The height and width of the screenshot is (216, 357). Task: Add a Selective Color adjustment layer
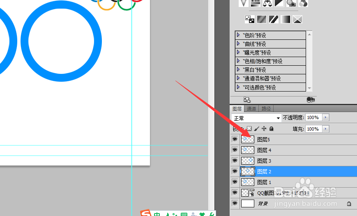click(x=297, y=19)
